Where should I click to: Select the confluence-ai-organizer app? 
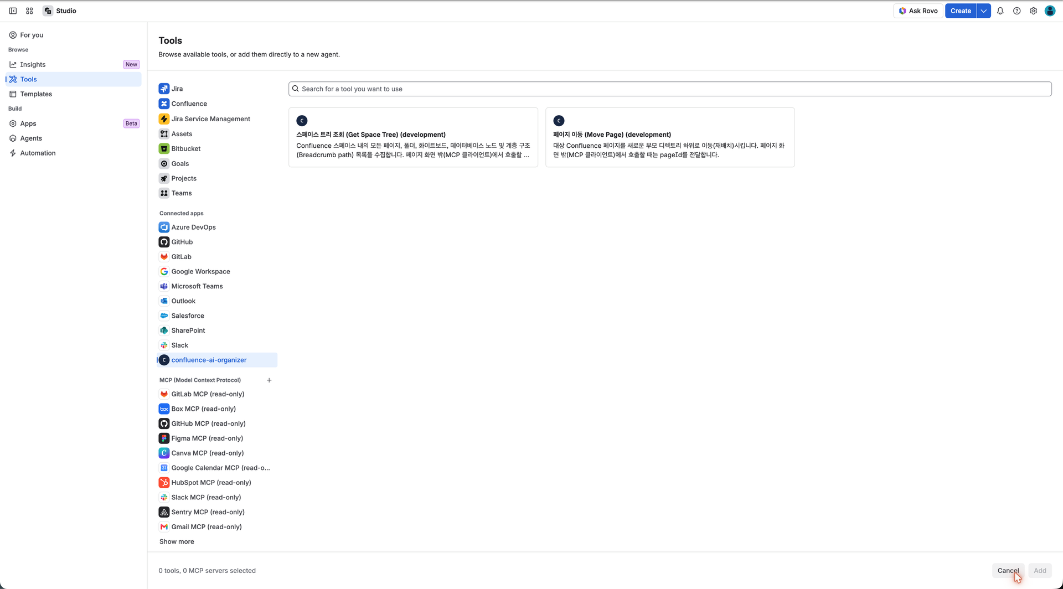(217, 360)
